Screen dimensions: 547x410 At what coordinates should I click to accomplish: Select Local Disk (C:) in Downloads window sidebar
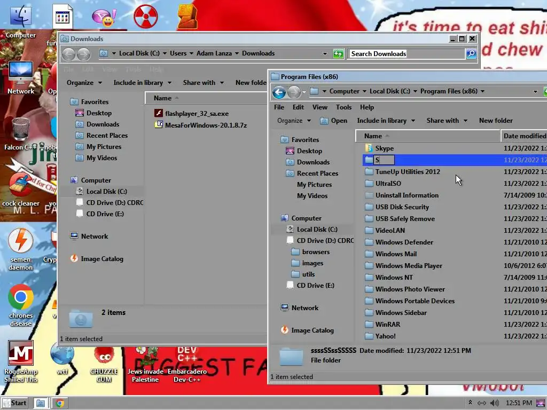tap(106, 191)
